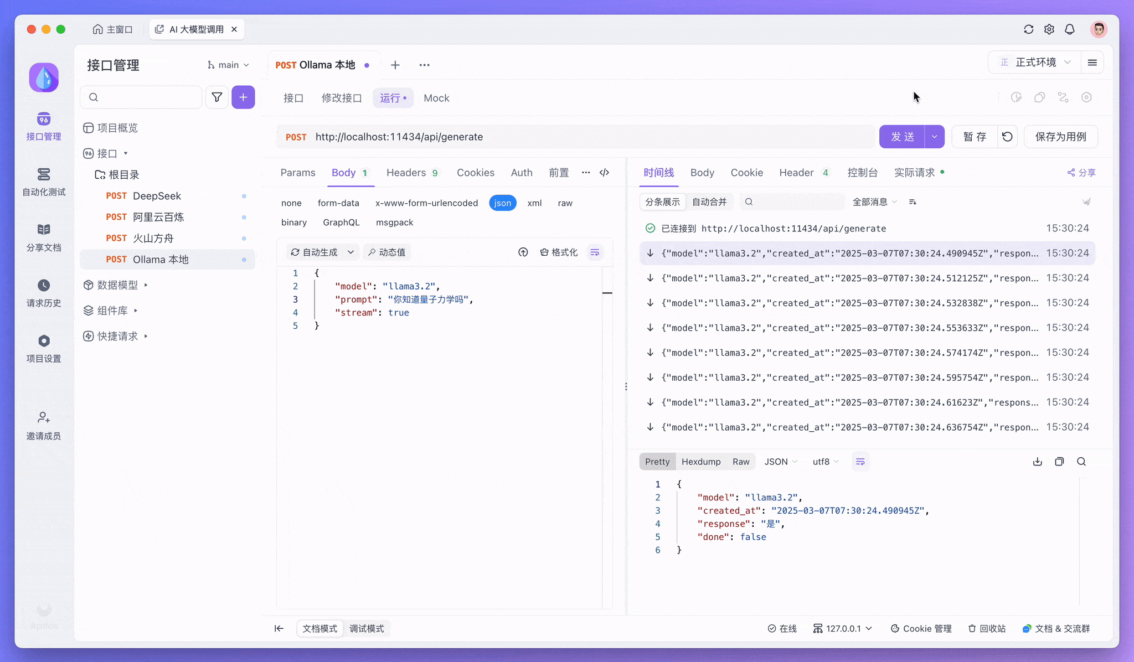This screenshot has height=662, width=1134.
Task: Open the utf8 encoding dropdown
Action: [826, 462]
